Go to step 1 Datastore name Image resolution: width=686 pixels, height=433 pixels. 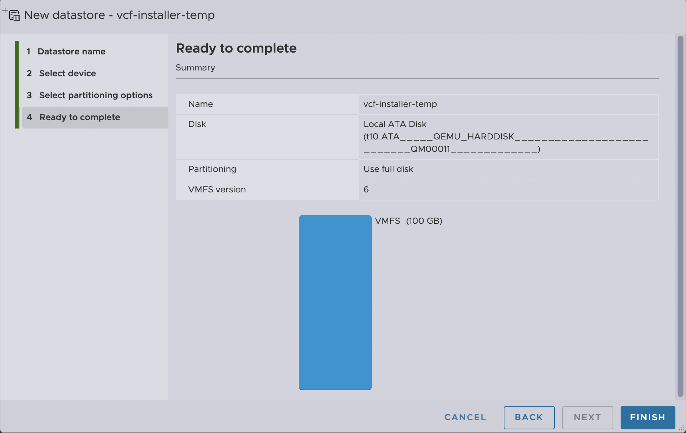71,51
